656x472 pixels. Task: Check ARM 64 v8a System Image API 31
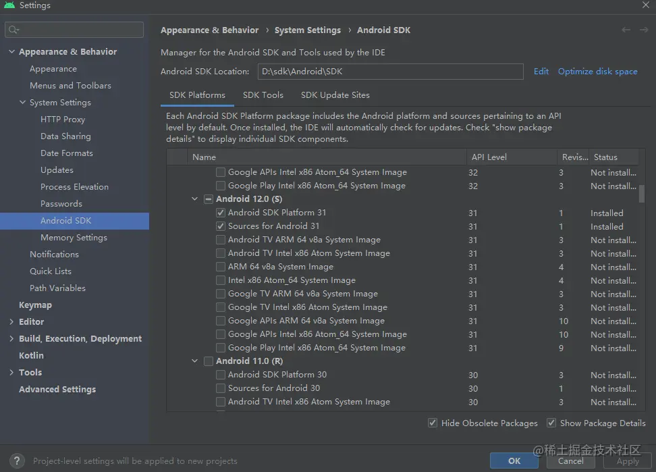221,267
